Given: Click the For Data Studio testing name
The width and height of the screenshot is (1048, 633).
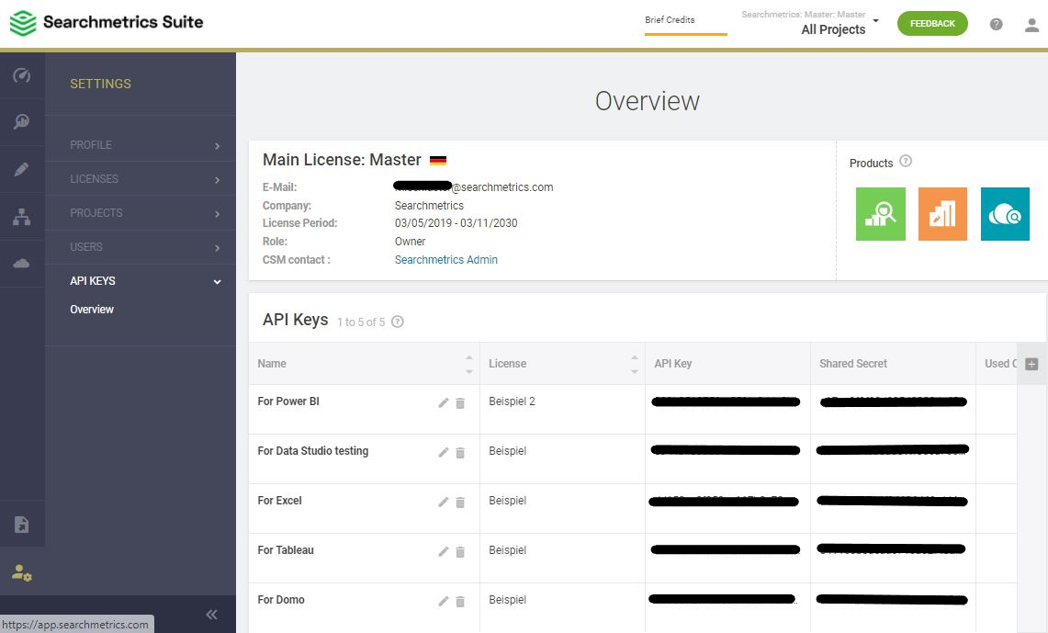Looking at the screenshot, I should (x=313, y=451).
